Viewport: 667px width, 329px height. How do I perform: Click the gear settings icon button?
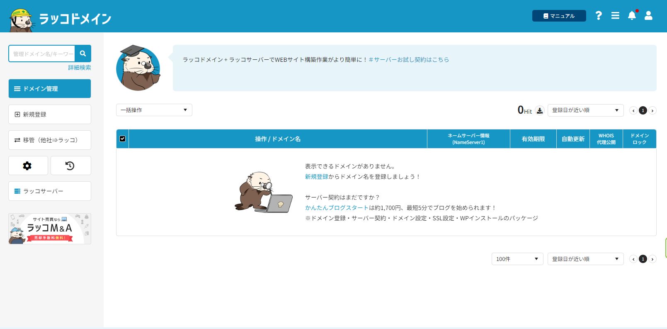(x=28, y=166)
